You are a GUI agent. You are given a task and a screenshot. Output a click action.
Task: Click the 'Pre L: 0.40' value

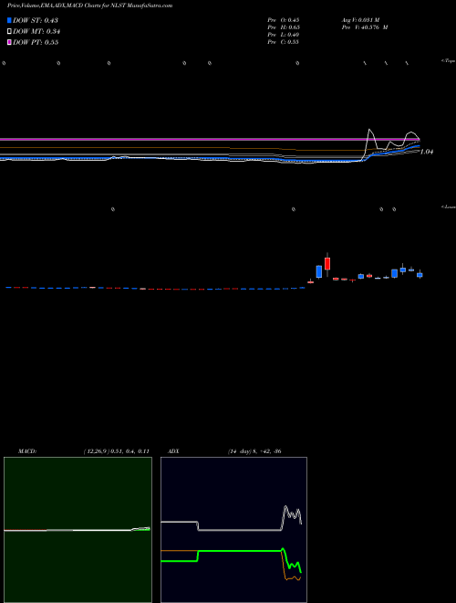click(x=284, y=35)
